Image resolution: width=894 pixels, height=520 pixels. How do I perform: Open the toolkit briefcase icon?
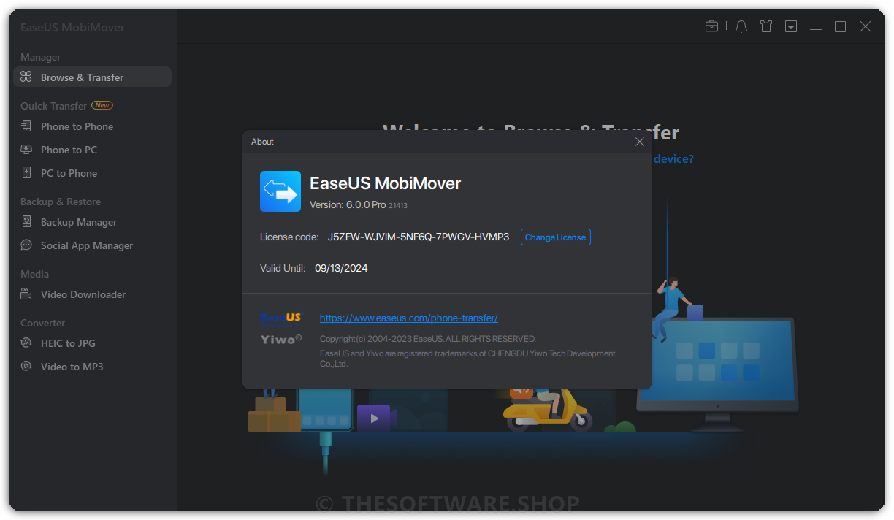[711, 26]
